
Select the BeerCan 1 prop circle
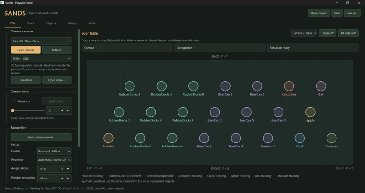204,138
